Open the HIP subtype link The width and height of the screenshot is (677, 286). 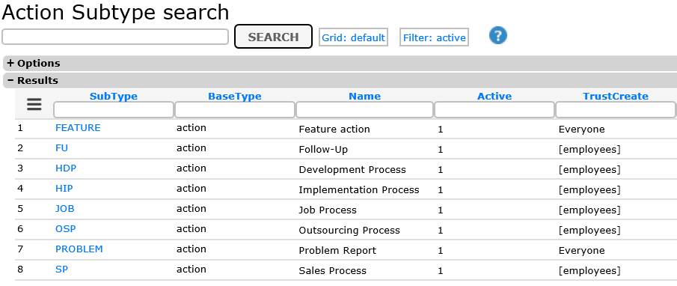coord(64,189)
